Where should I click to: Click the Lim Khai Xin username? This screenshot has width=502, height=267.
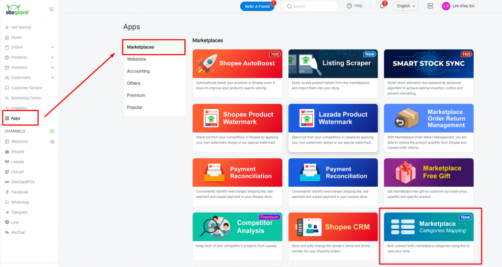click(x=463, y=6)
